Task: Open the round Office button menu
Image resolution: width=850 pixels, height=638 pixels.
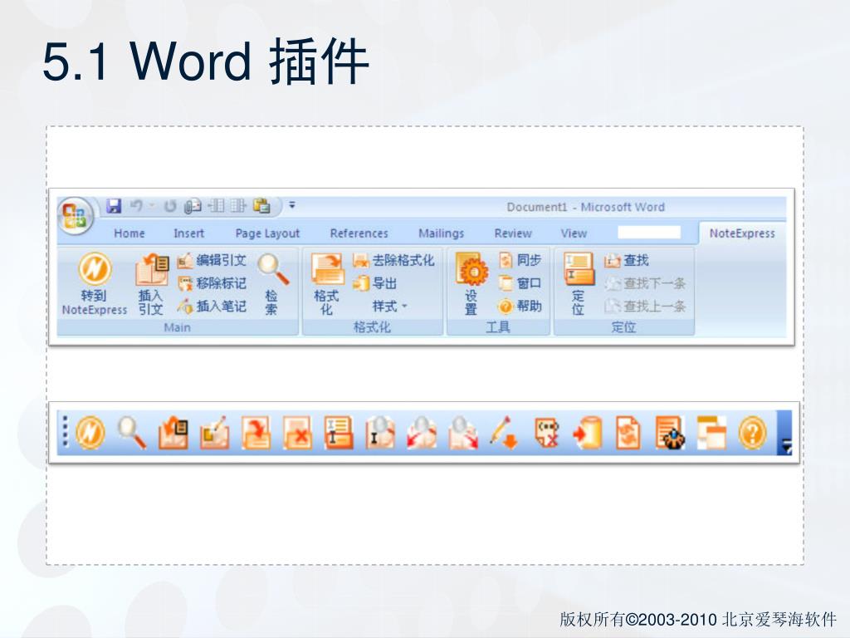Action: point(76,215)
